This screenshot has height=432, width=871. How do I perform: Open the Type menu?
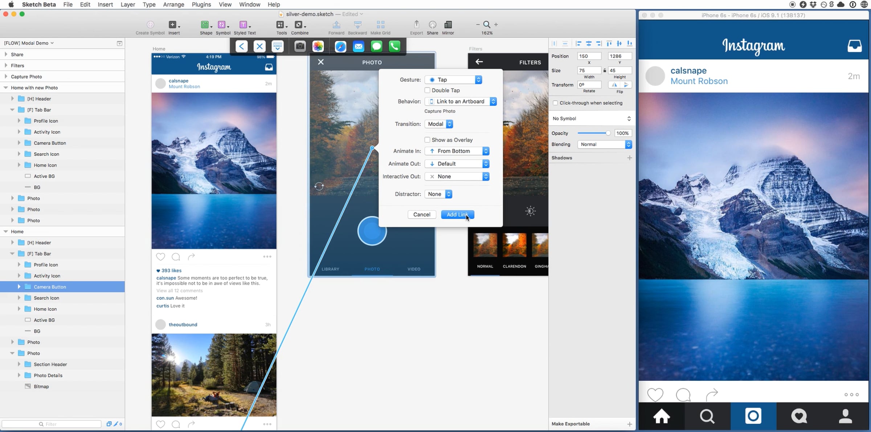pos(149,4)
